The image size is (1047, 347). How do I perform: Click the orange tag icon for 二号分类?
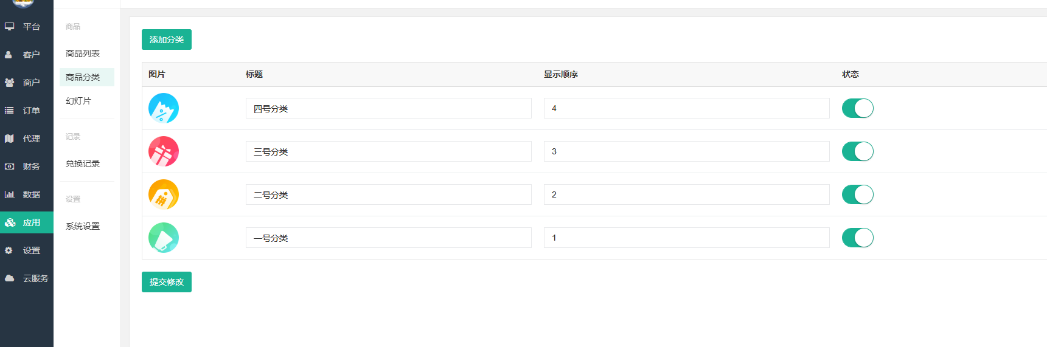[164, 194]
